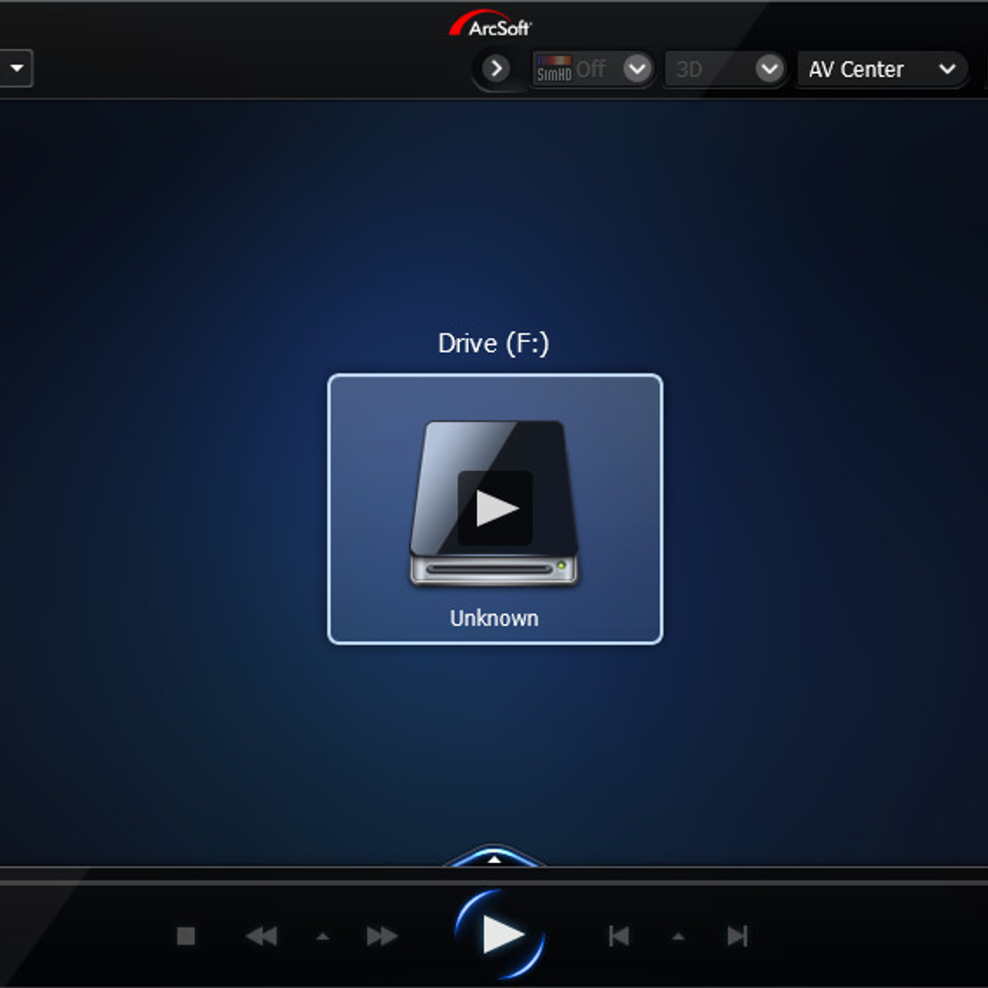Click the play icon on the drive image
This screenshot has height=988, width=988.
coord(495,508)
